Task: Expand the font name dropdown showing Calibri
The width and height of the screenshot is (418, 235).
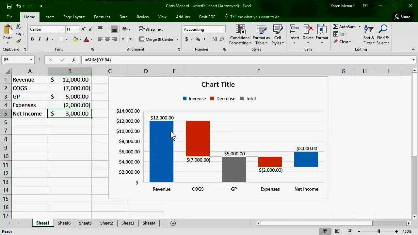Action: [63, 29]
